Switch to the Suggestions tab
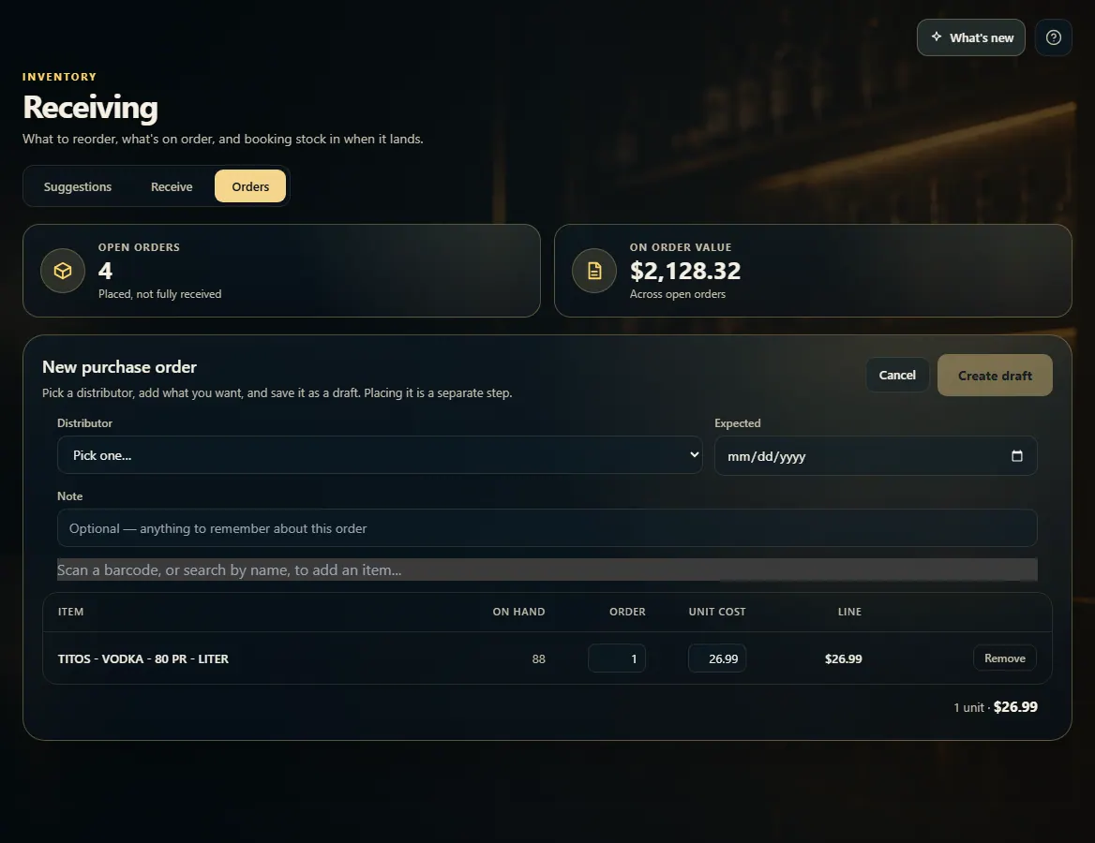The height and width of the screenshot is (843, 1095). pyautogui.click(x=78, y=186)
